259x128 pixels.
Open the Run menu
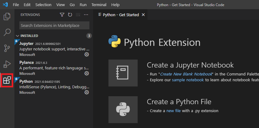(x=83, y=5)
